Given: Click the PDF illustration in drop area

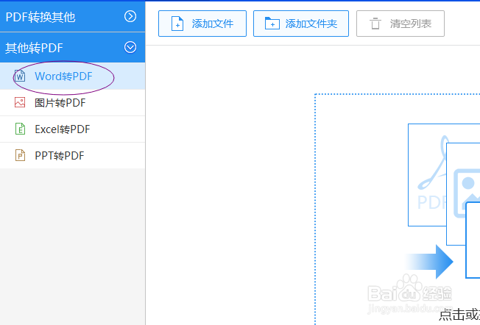Looking at the screenshot, I should tap(427, 175).
